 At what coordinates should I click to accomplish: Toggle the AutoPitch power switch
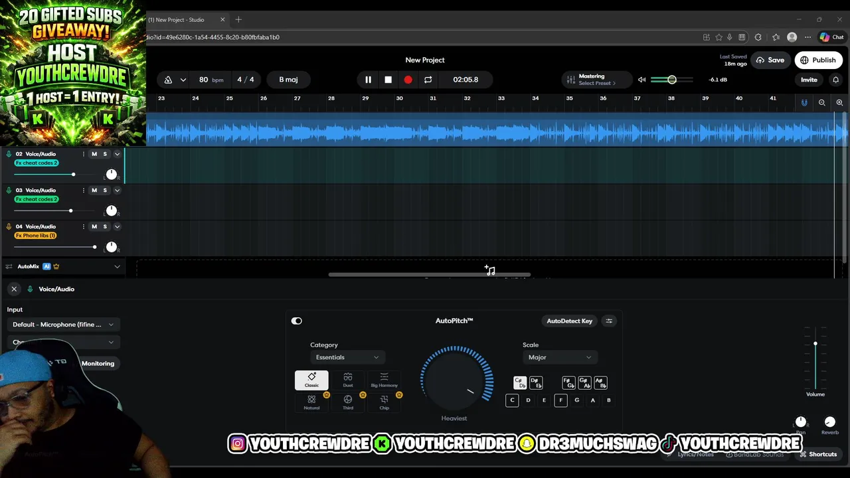point(296,321)
